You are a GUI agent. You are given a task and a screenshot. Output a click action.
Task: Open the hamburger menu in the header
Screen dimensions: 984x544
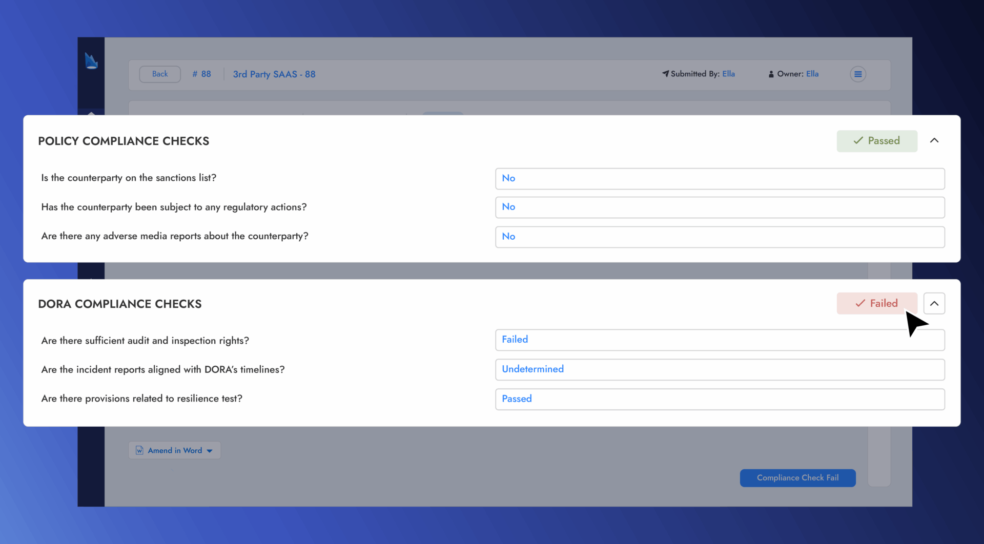coord(857,74)
